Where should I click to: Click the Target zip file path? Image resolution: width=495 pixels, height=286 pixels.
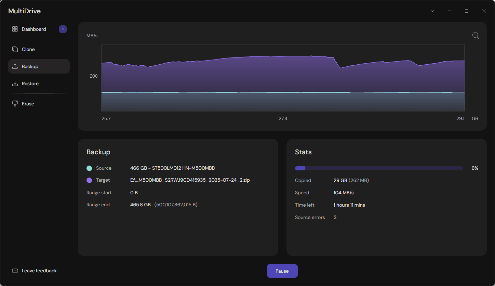[190, 180]
